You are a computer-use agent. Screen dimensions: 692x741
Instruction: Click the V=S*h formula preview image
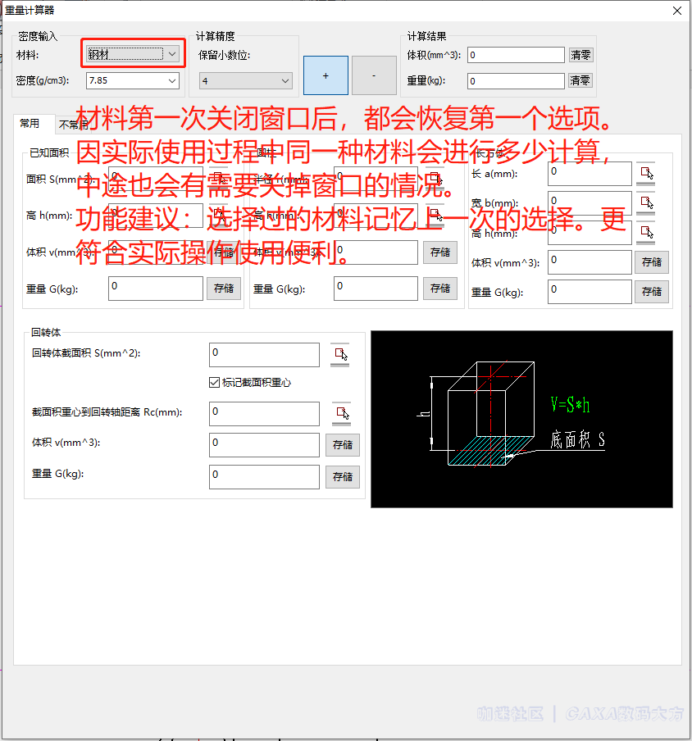[521, 419]
